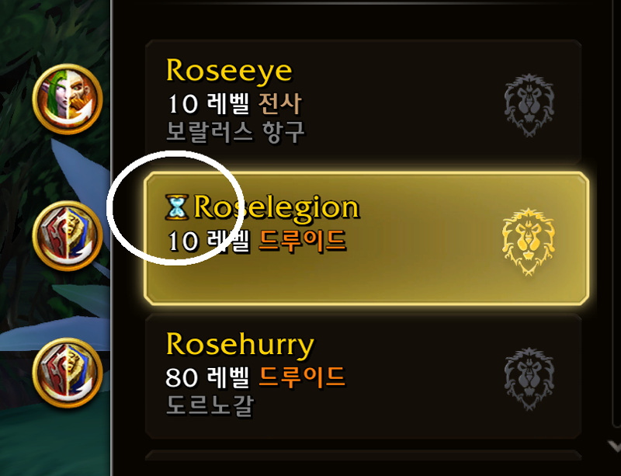The height and width of the screenshot is (476, 621).
Task: Select the Roseeye character entry
Action: pos(363,102)
